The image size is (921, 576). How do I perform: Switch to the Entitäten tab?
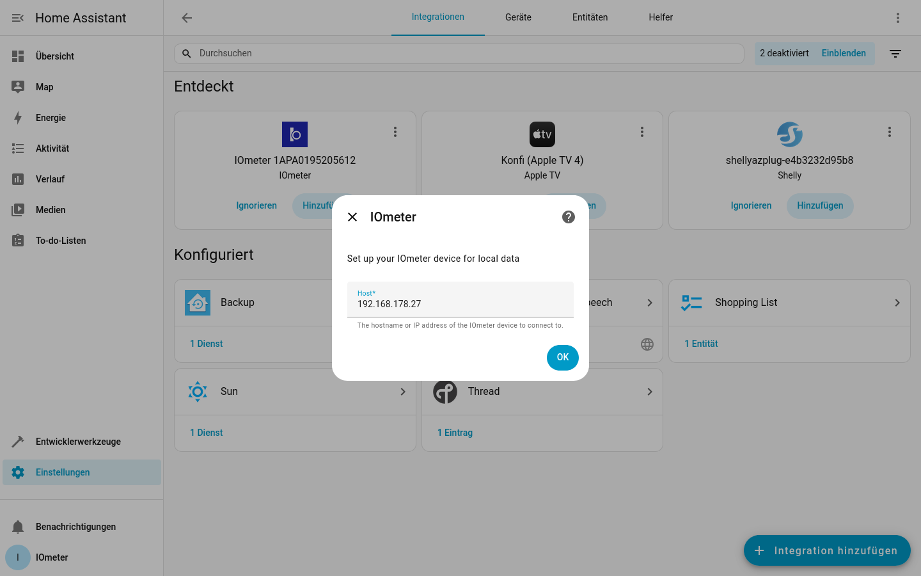pyautogui.click(x=590, y=17)
